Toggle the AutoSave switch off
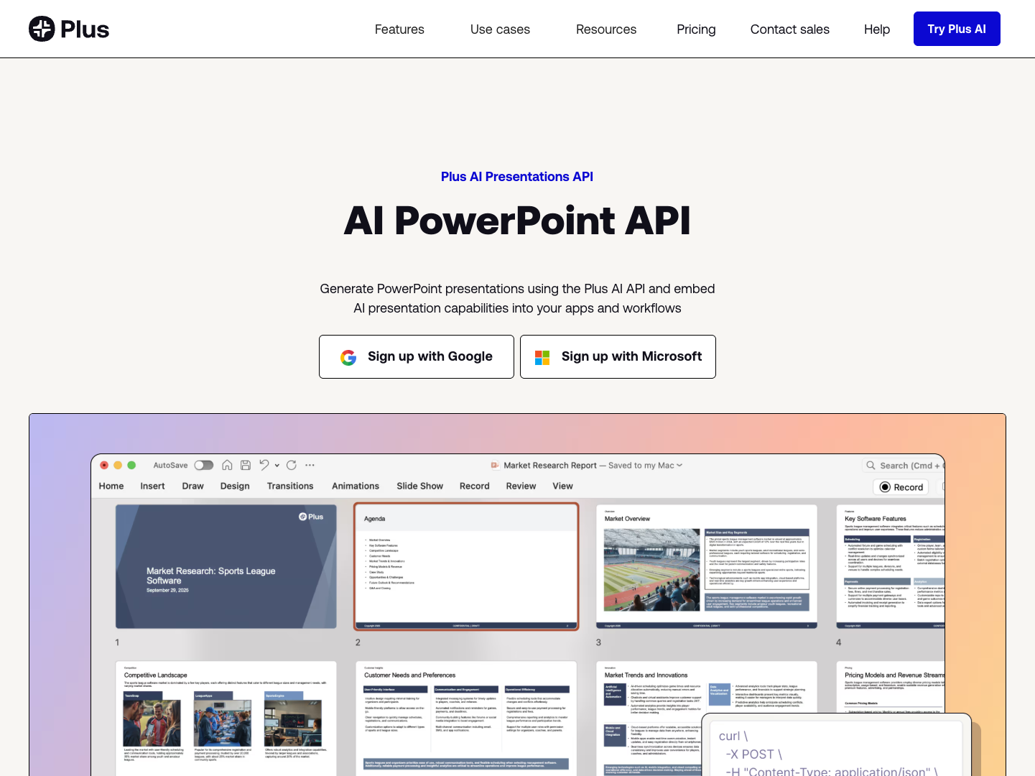This screenshot has height=776, width=1035. [x=203, y=465]
